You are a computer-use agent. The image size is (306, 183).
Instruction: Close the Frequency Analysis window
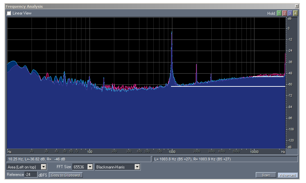(x=297, y=6)
